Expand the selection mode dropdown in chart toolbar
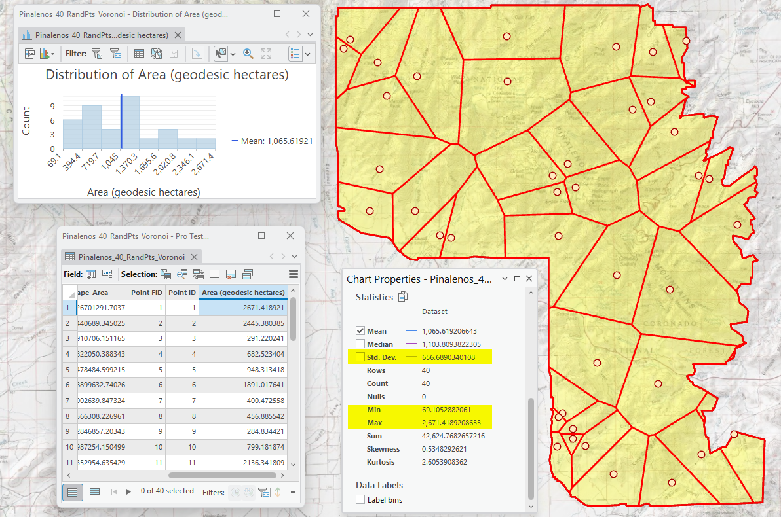The width and height of the screenshot is (781, 517). [233, 54]
